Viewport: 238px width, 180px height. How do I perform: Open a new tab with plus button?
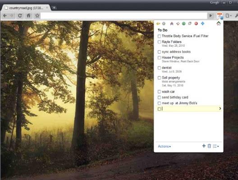pos(54,8)
